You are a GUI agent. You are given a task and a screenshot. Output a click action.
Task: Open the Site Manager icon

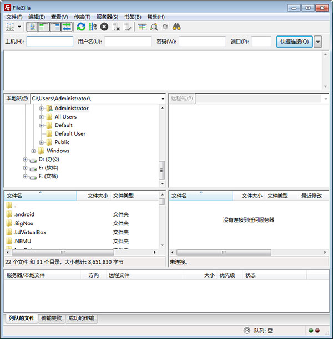10,27
